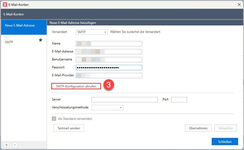
Task: Click the red X application logo icon
Action: point(5,5)
